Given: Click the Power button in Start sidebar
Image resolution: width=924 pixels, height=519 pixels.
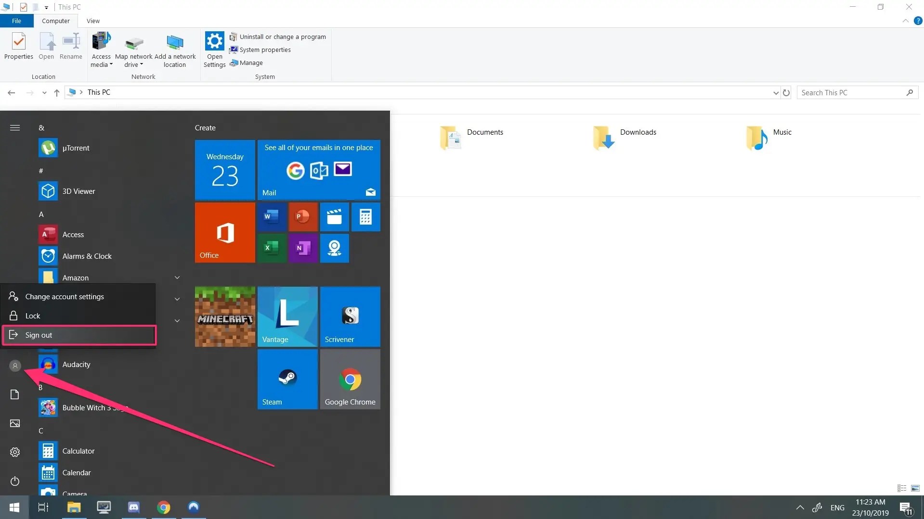Looking at the screenshot, I should tap(15, 481).
